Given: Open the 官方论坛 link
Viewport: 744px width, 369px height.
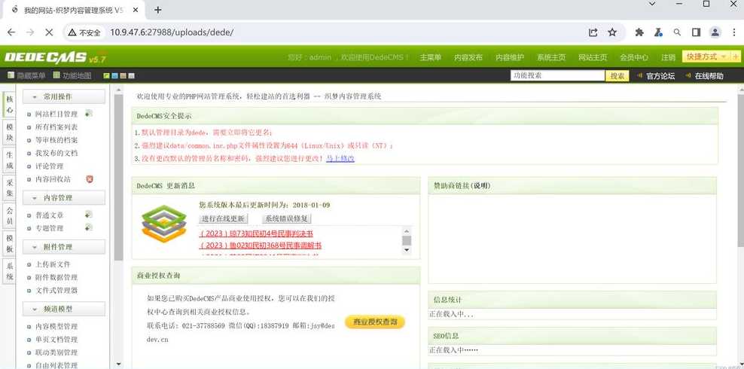Looking at the screenshot, I should click(660, 76).
